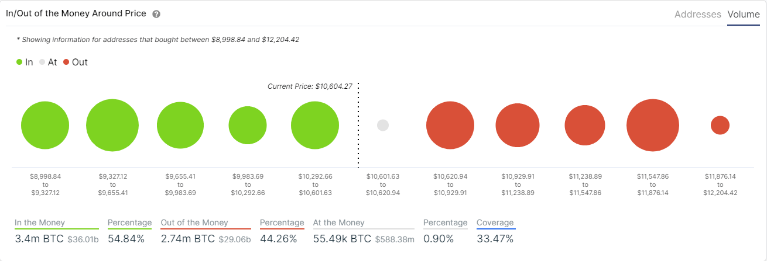Switch to the Addresses tab

point(698,14)
